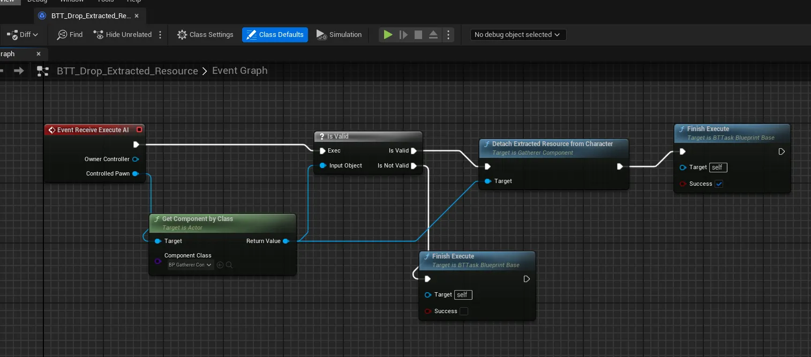Open the debug object selector dropdown
This screenshot has height=357, width=811.
[x=518, y=35]
